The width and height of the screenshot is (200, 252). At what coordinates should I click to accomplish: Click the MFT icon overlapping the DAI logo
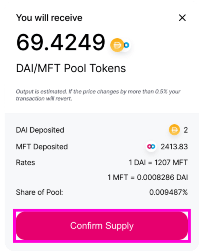[127, 45]
